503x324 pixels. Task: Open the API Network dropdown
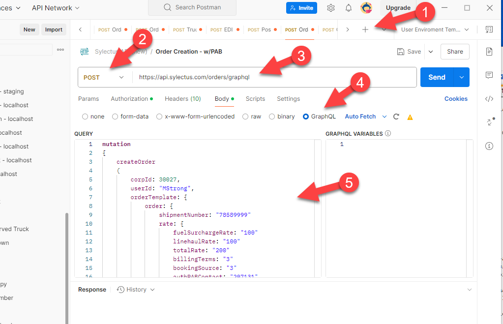pyautogui.click(x=56, y=8)
